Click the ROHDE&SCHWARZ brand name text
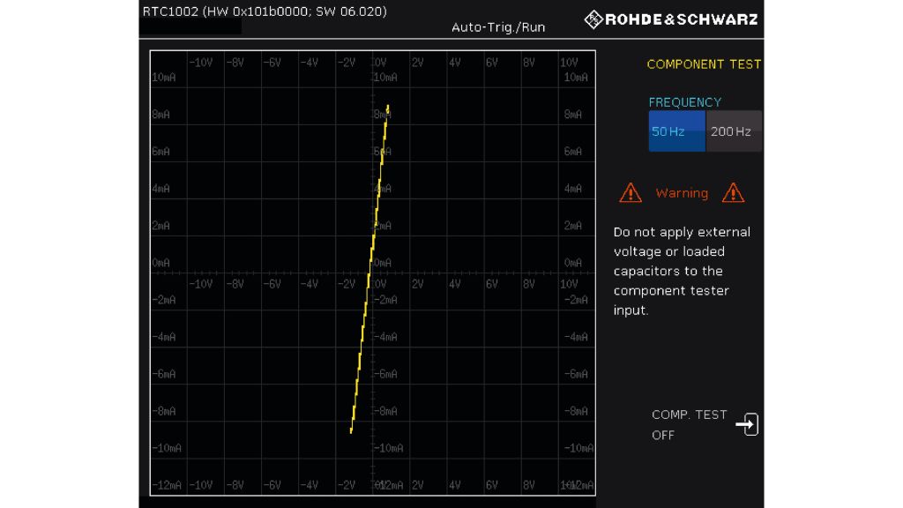The height and width of the screenshot is (508, 903). 681,19
